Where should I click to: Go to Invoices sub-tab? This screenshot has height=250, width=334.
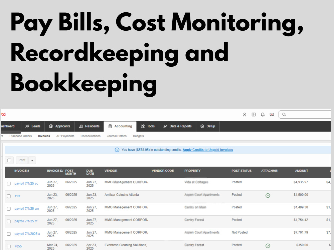pos(44,136)
